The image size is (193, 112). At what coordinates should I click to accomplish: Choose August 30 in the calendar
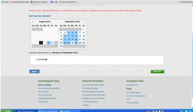click(49, 43)
